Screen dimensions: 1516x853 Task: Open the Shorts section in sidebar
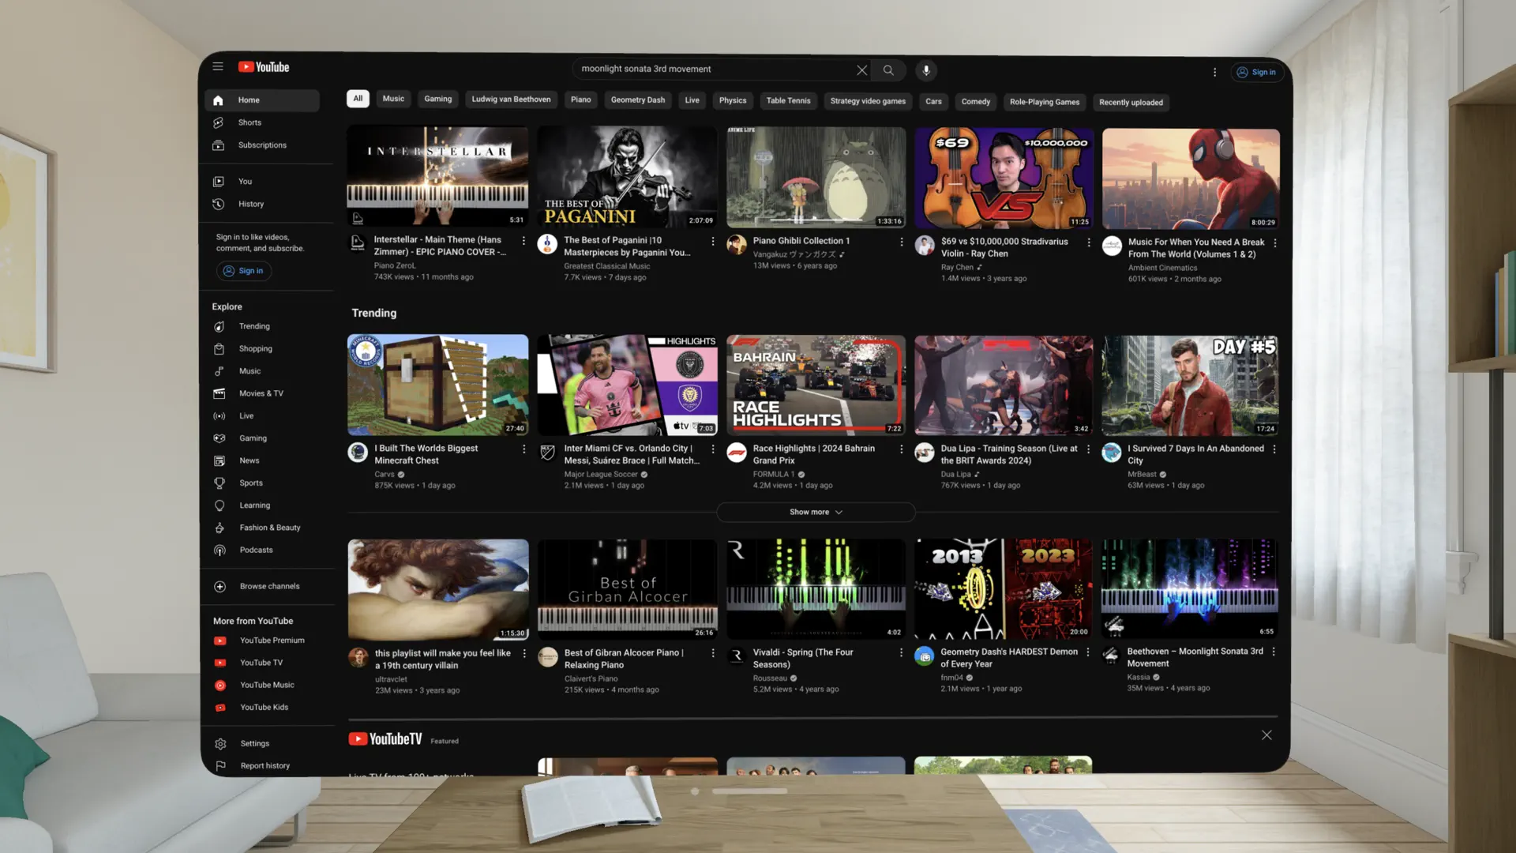(x=250, y=122)
